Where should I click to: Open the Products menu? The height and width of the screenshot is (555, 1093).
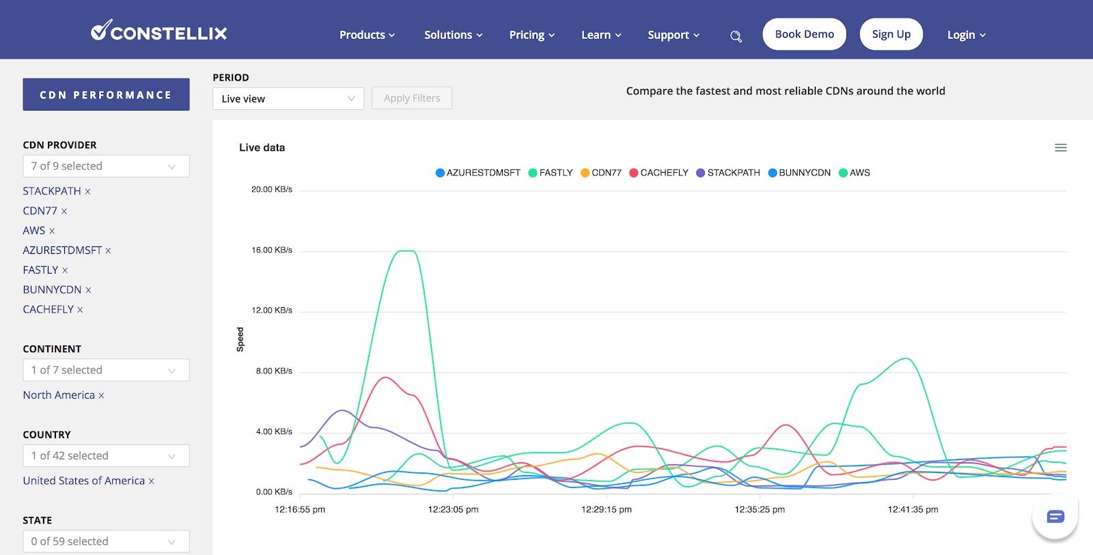pyautogui.click(x=367, y=35)
